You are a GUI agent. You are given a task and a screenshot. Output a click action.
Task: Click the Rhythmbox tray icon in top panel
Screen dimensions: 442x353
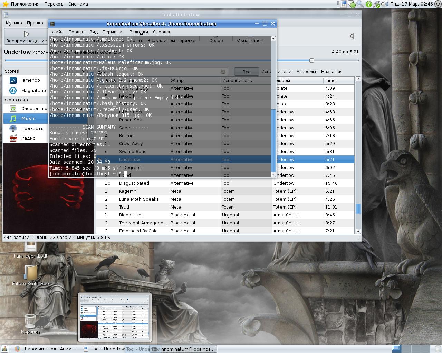344,4
